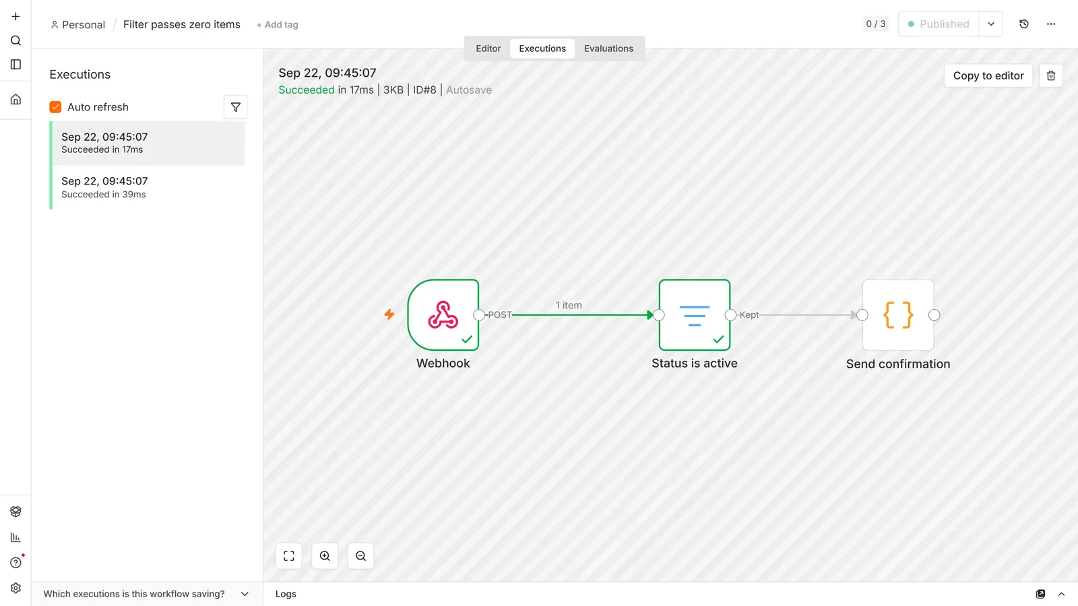
Task: Switch to the Evaluations tab
Action: [x=608, y=48]
